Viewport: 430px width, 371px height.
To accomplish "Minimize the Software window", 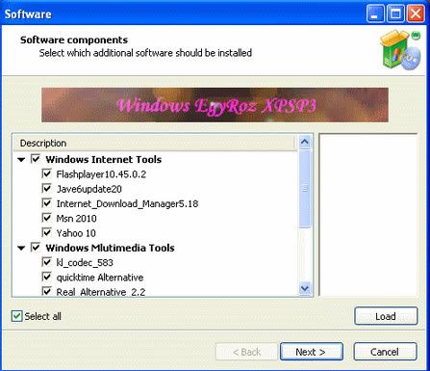I will pos(375,13).
